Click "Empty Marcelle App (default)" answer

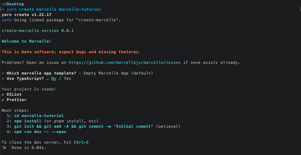pos(119,73)
